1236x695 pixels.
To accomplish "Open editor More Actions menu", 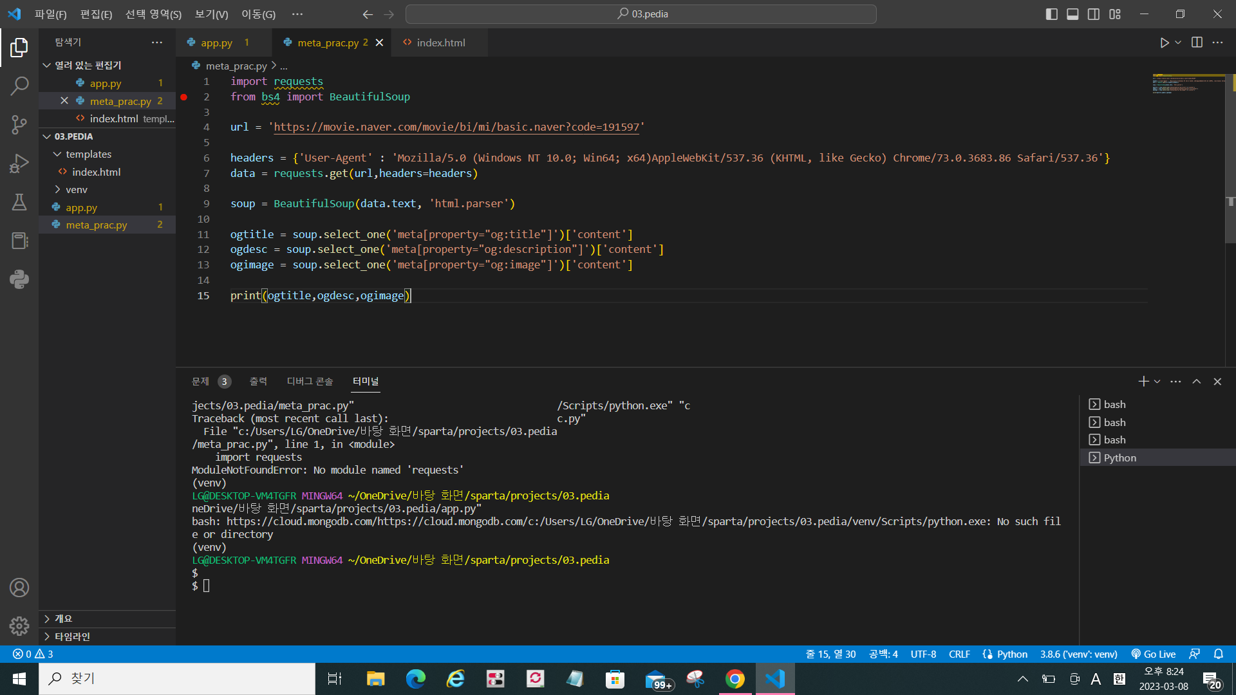I will pos(1217,42).
